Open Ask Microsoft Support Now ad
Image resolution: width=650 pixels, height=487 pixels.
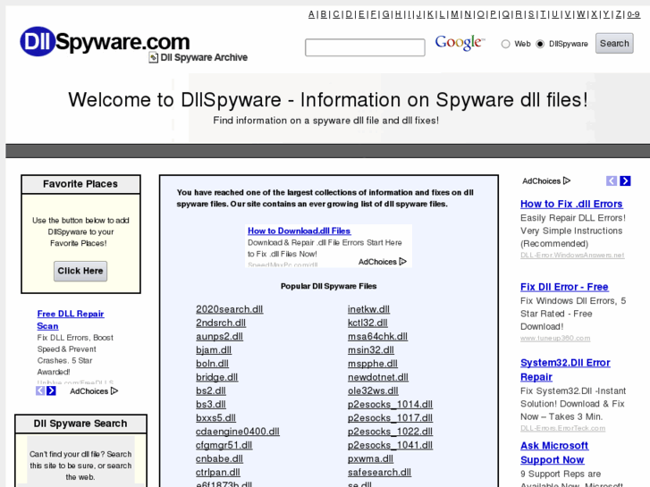coord(554,453)
